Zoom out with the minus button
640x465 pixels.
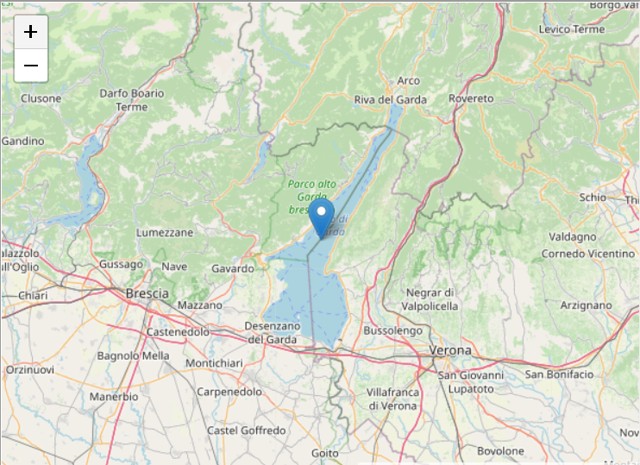coord(31,66)
